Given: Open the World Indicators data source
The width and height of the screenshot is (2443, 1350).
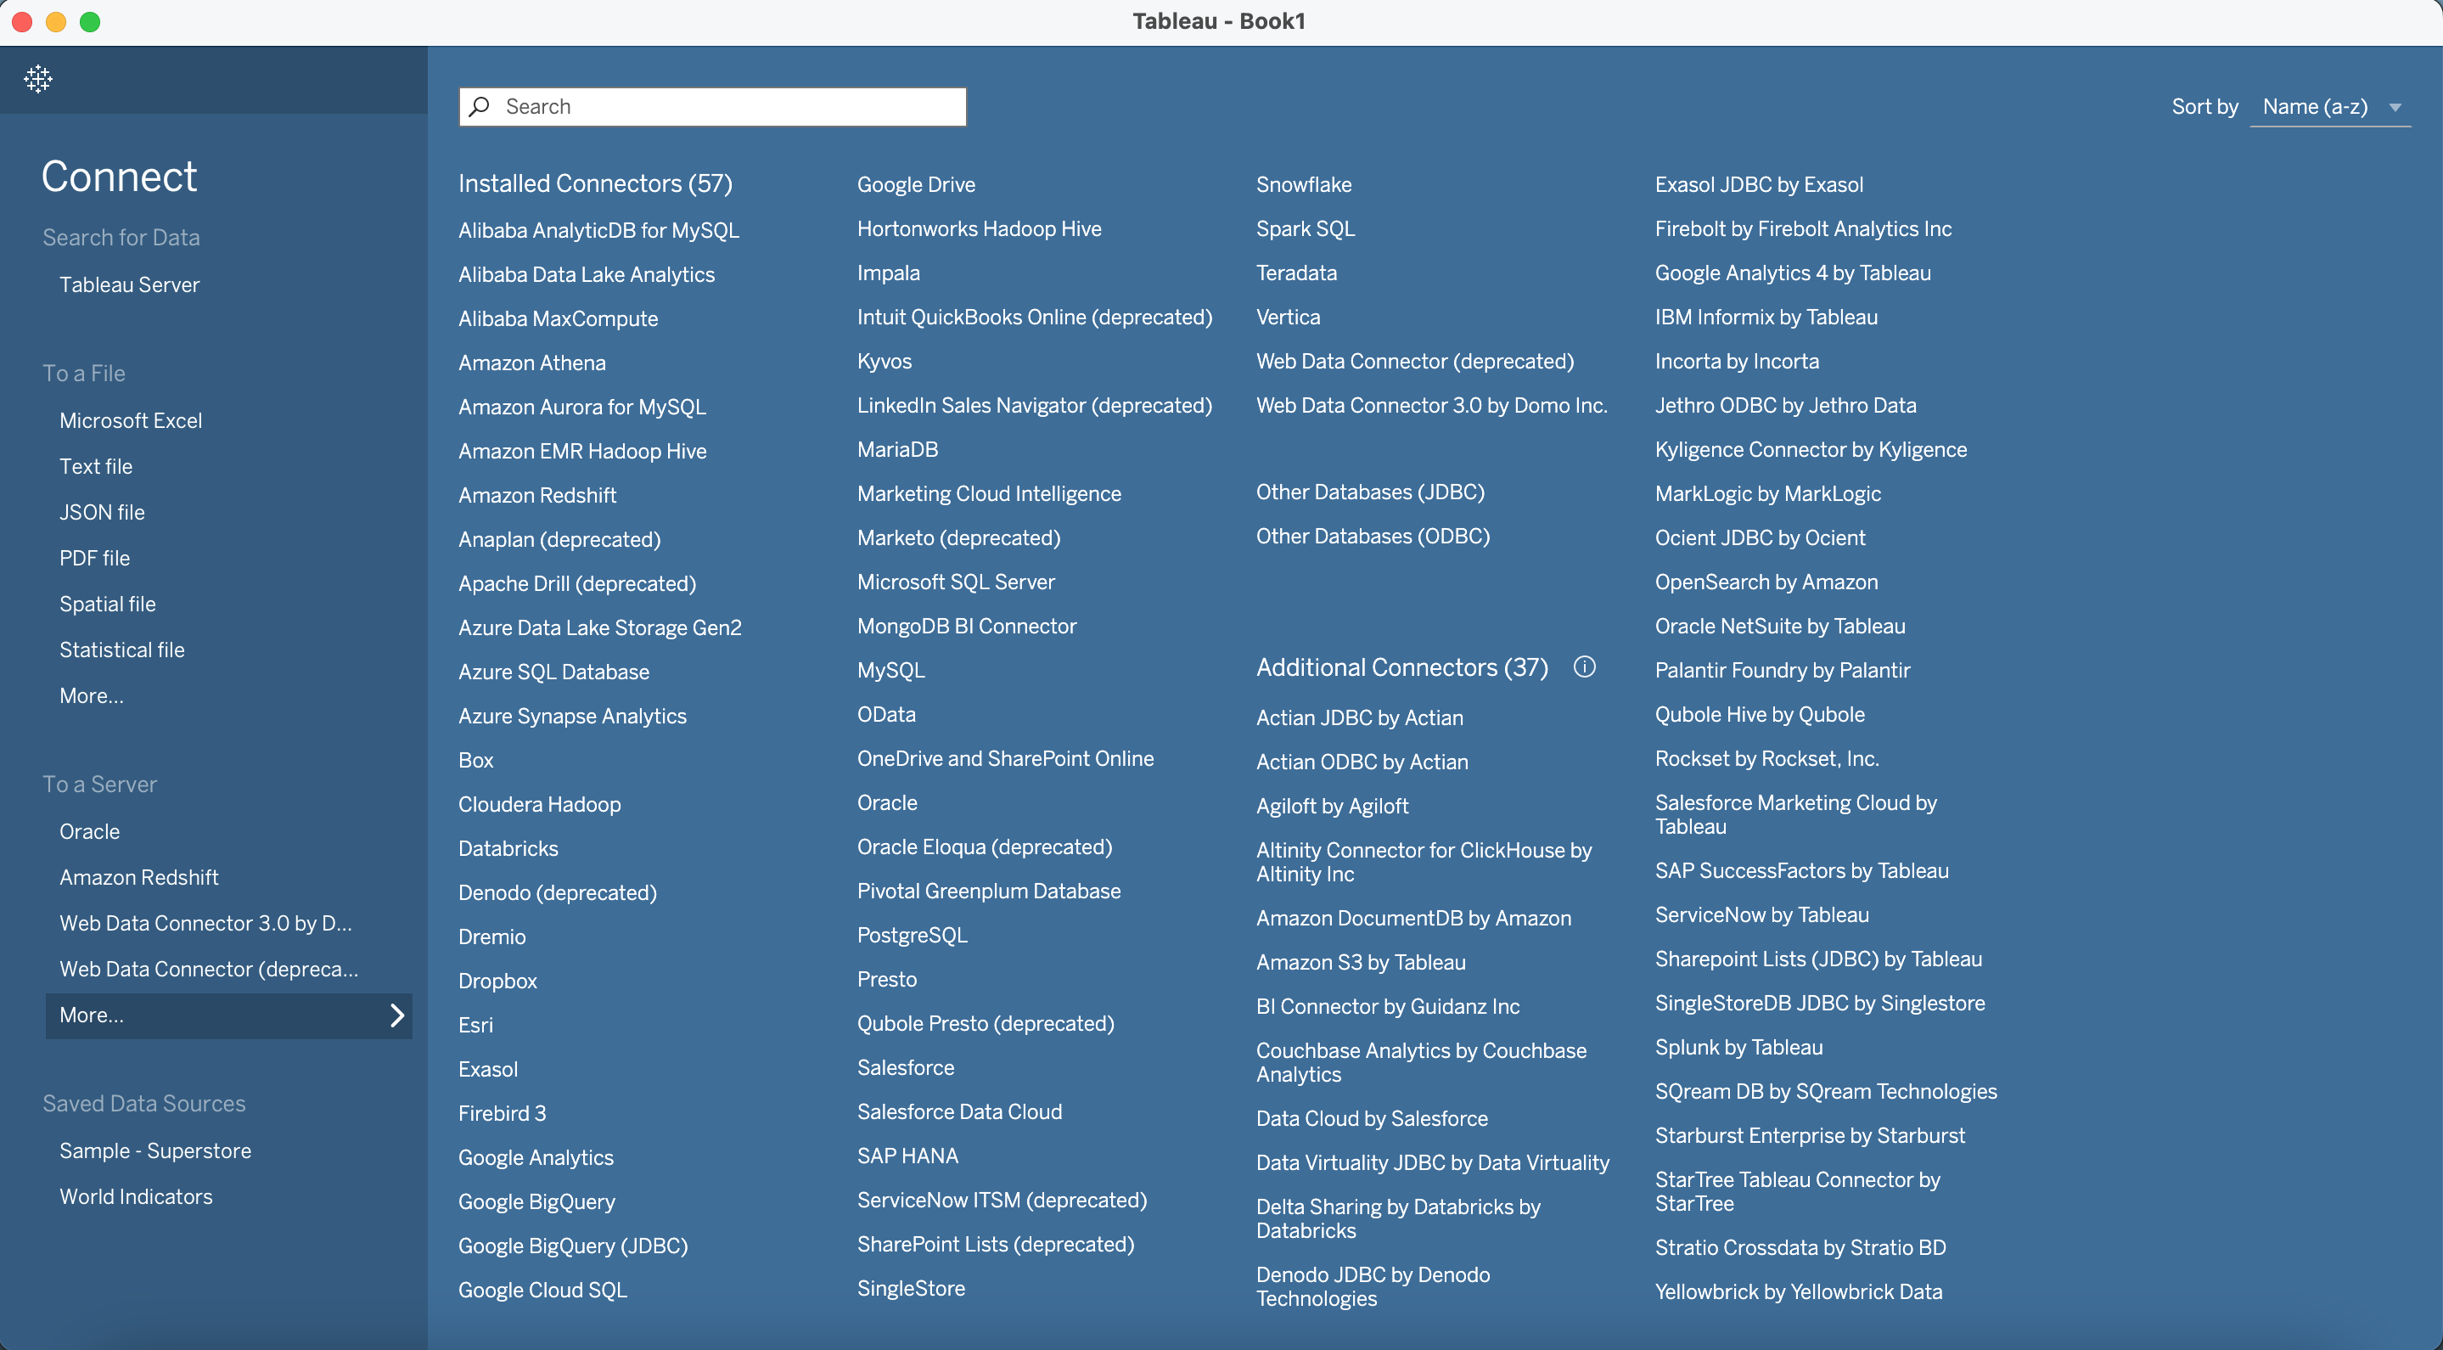Looking at the screenshot, I should pos(136,1196).
